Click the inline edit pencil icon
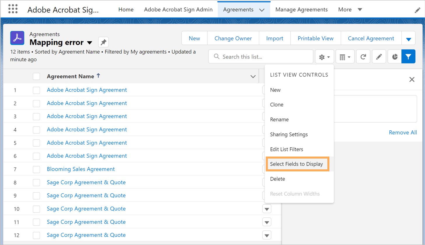 [x=379, y=57]
